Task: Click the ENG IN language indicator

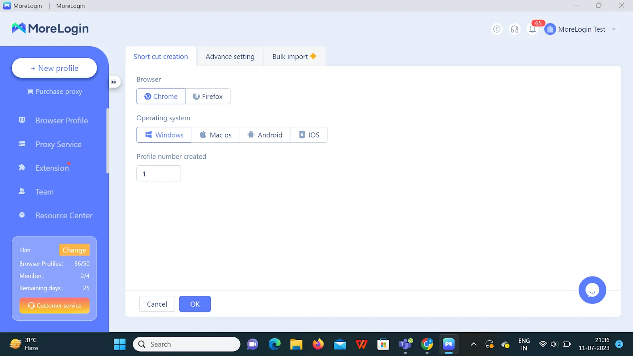Action: coord(524,344)
